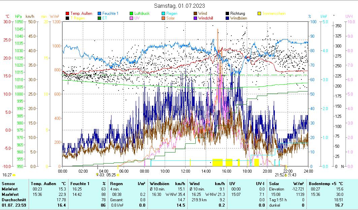Screen dimensions: 358x210
Task: Click the blue Feuchte 1 legend square
Action: [x=99, y=14]
